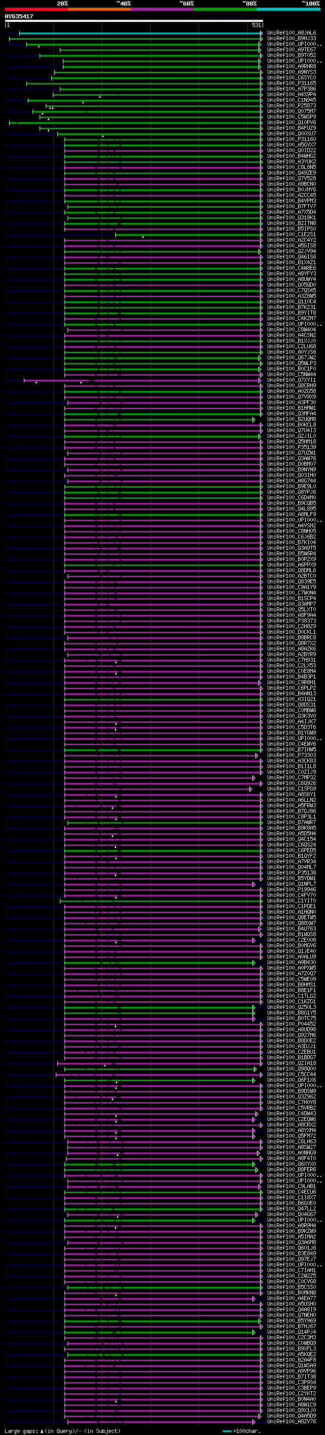The height and width of the screenshot is (1435, 325).
Task: Pick the UniRef100_Q1NPL7 row label
Action: (x=291, y=884)
